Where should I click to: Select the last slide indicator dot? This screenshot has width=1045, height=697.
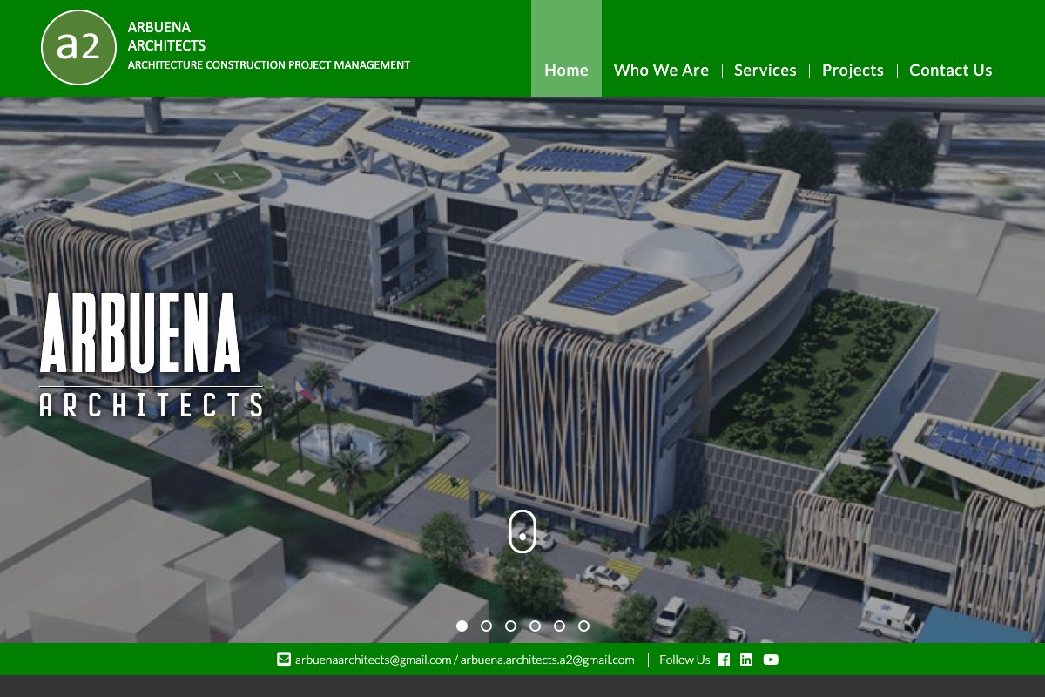pyautogui.click(x=583, y=626)
